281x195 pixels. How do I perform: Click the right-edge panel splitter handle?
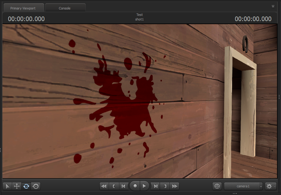tap(279, 97)
